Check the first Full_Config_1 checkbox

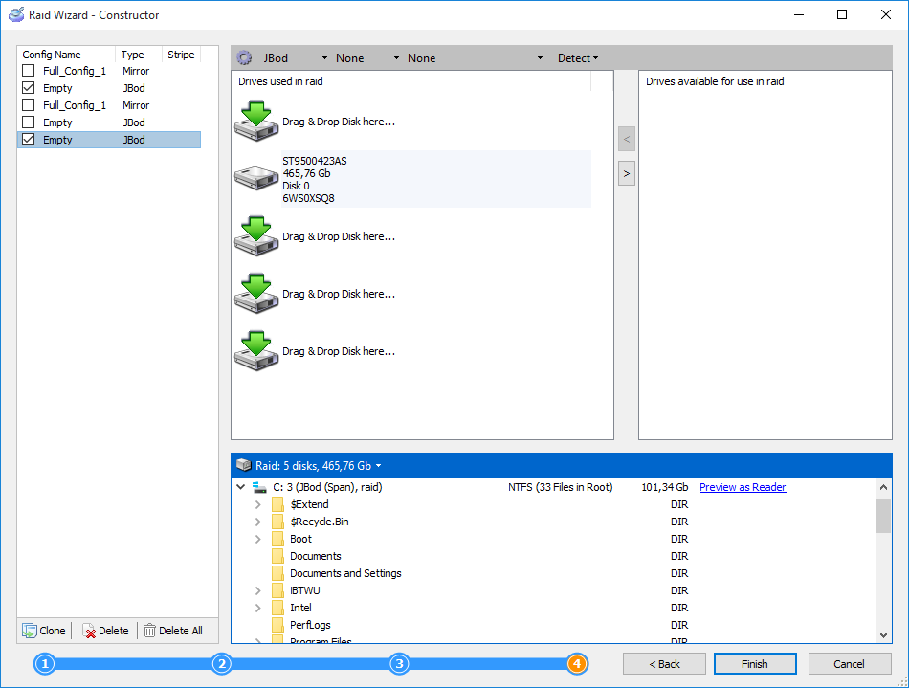[x=28, y=71]
